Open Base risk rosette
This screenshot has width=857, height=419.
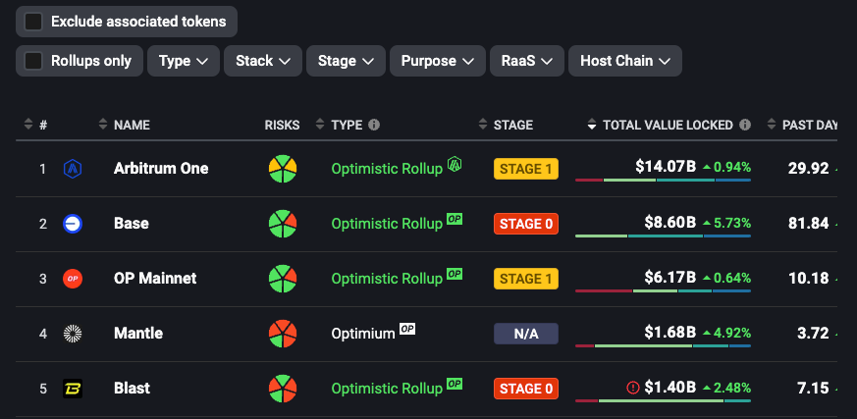pos(283,224)
